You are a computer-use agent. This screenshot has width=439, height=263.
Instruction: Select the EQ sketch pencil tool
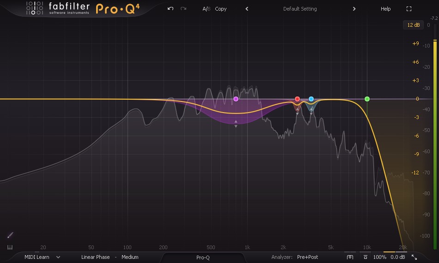pos(10,235)
